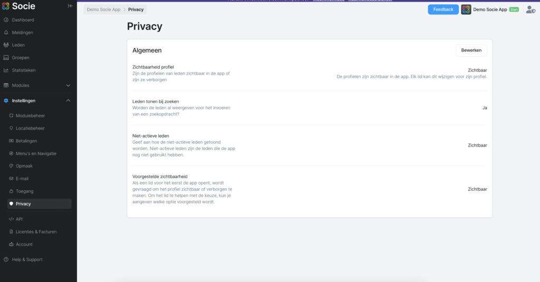Open the user account icon top right
Screen dimensions: 540x282
pos(531,9)
